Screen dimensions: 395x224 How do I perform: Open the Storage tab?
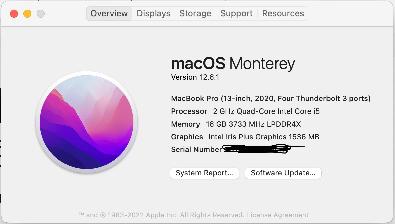(195, 14)
